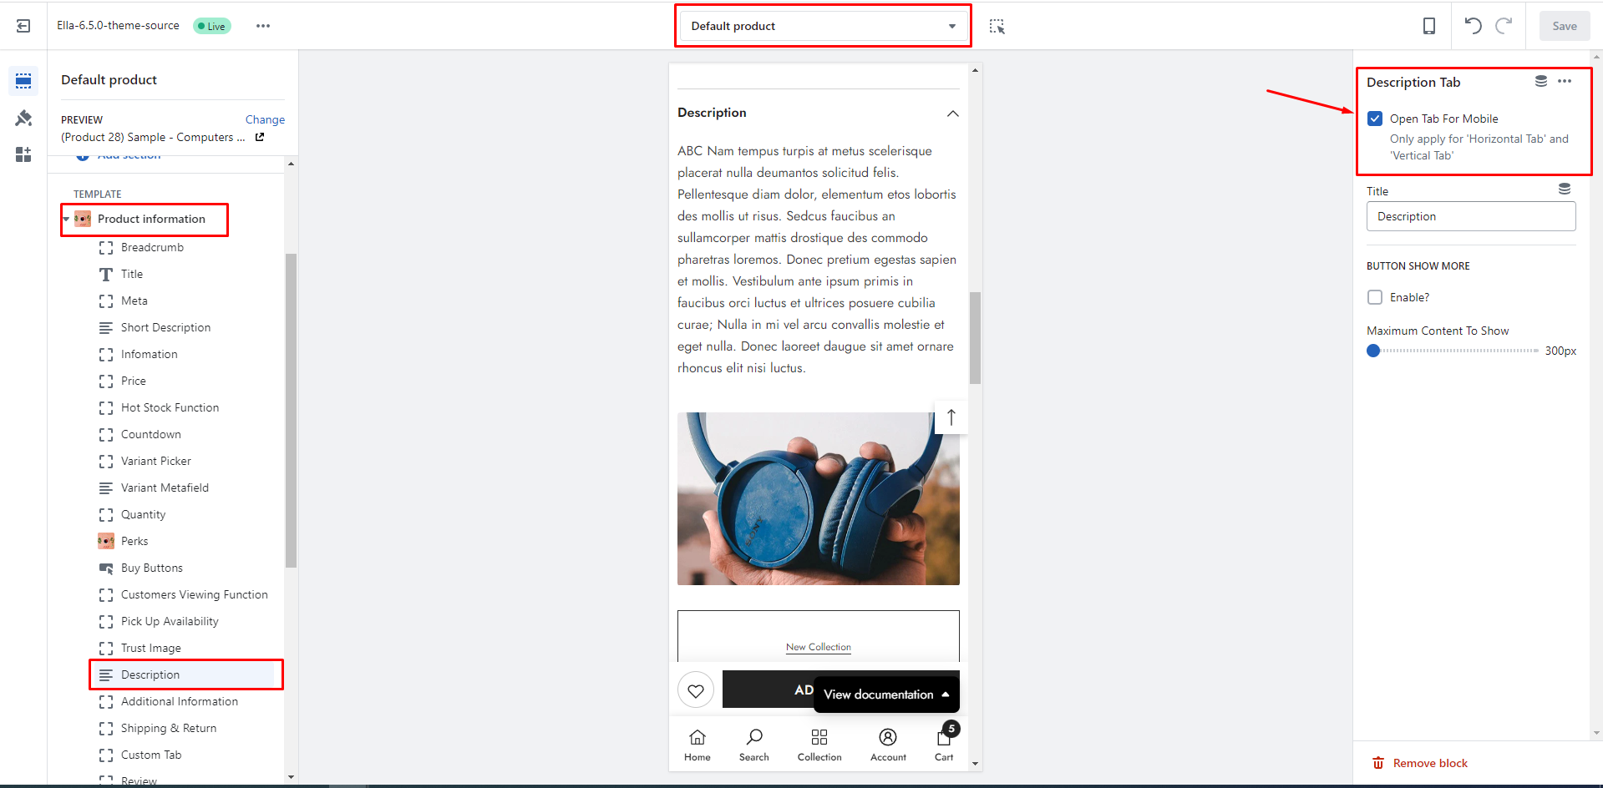The width and height of the screenshot is (1603, 788).
Task: Toggle the Open Tab For Mobile checkbox
Action: (x=1375, y=119)
